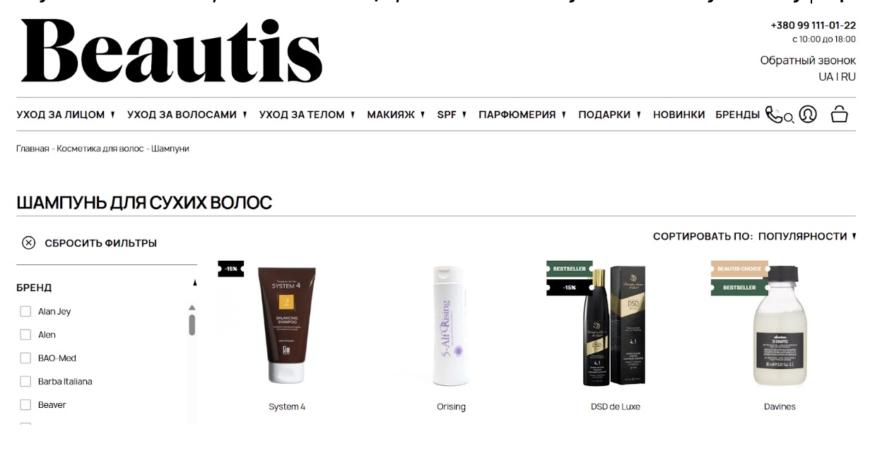Expand the Уход за волосами menu

pos(187,115)
